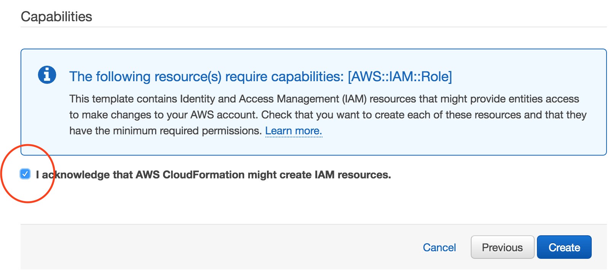
Task: Open the Learn more link
Action: [294, 131]
